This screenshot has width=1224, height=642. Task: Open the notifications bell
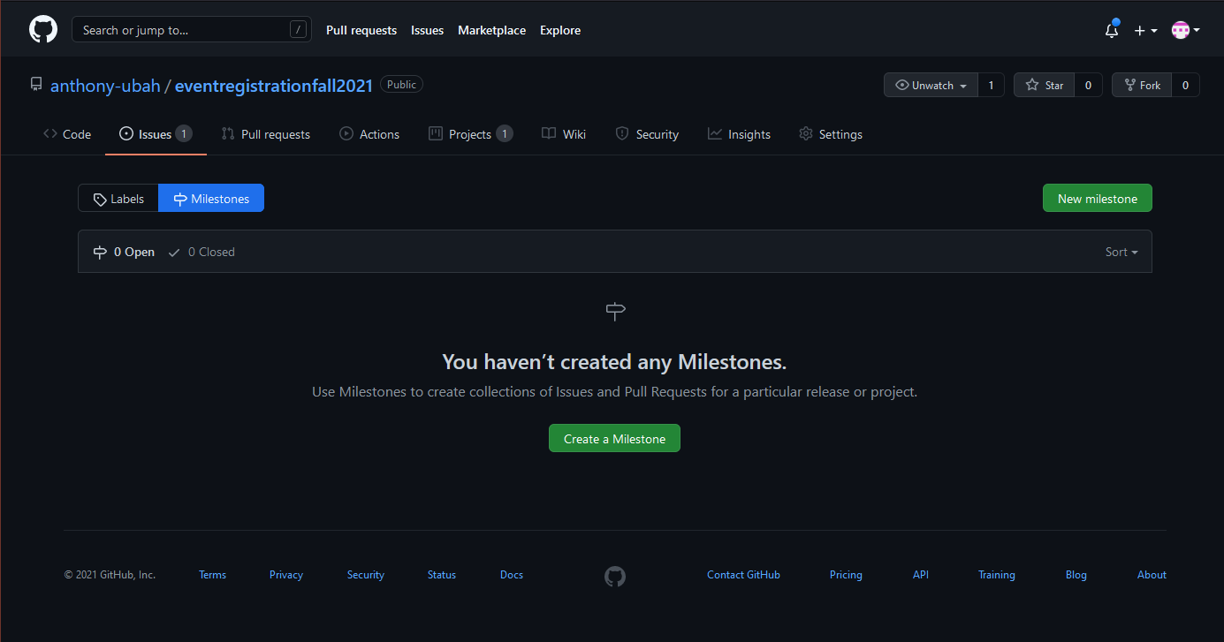pyautogui.click(x=1112, y=30)
